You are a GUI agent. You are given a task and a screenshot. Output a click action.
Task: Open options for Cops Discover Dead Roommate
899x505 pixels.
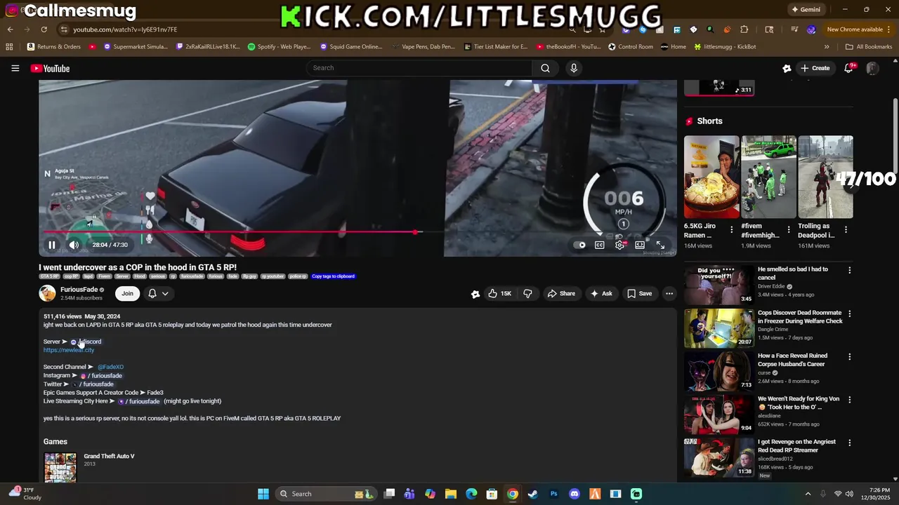coord(849,314)
